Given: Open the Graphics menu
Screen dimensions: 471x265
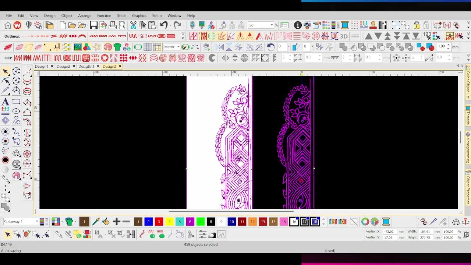Looking at the screenshot, I should [x=139, y=15].
